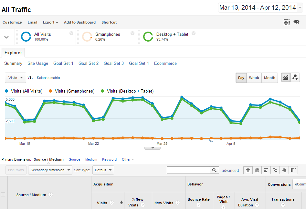Open the Secondary dimension dropdown
The height and width of the screenshot is (209, 306).
tap(50, 170)
